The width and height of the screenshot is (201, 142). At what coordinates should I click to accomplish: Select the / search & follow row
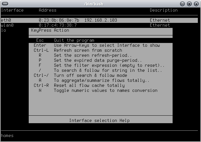tap(101, 71)
